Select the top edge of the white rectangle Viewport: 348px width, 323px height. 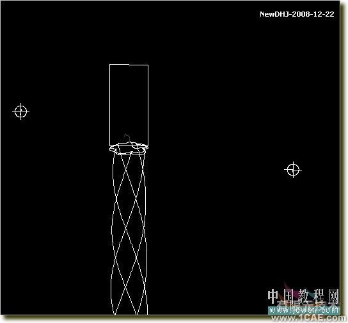point(129,65)
